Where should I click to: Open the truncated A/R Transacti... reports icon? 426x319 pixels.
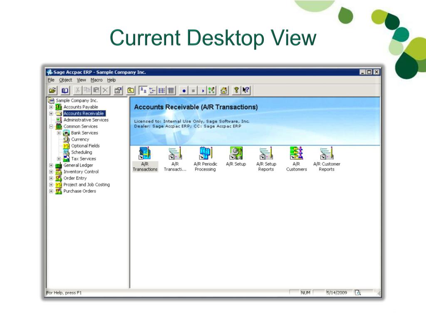pos(175,159)
